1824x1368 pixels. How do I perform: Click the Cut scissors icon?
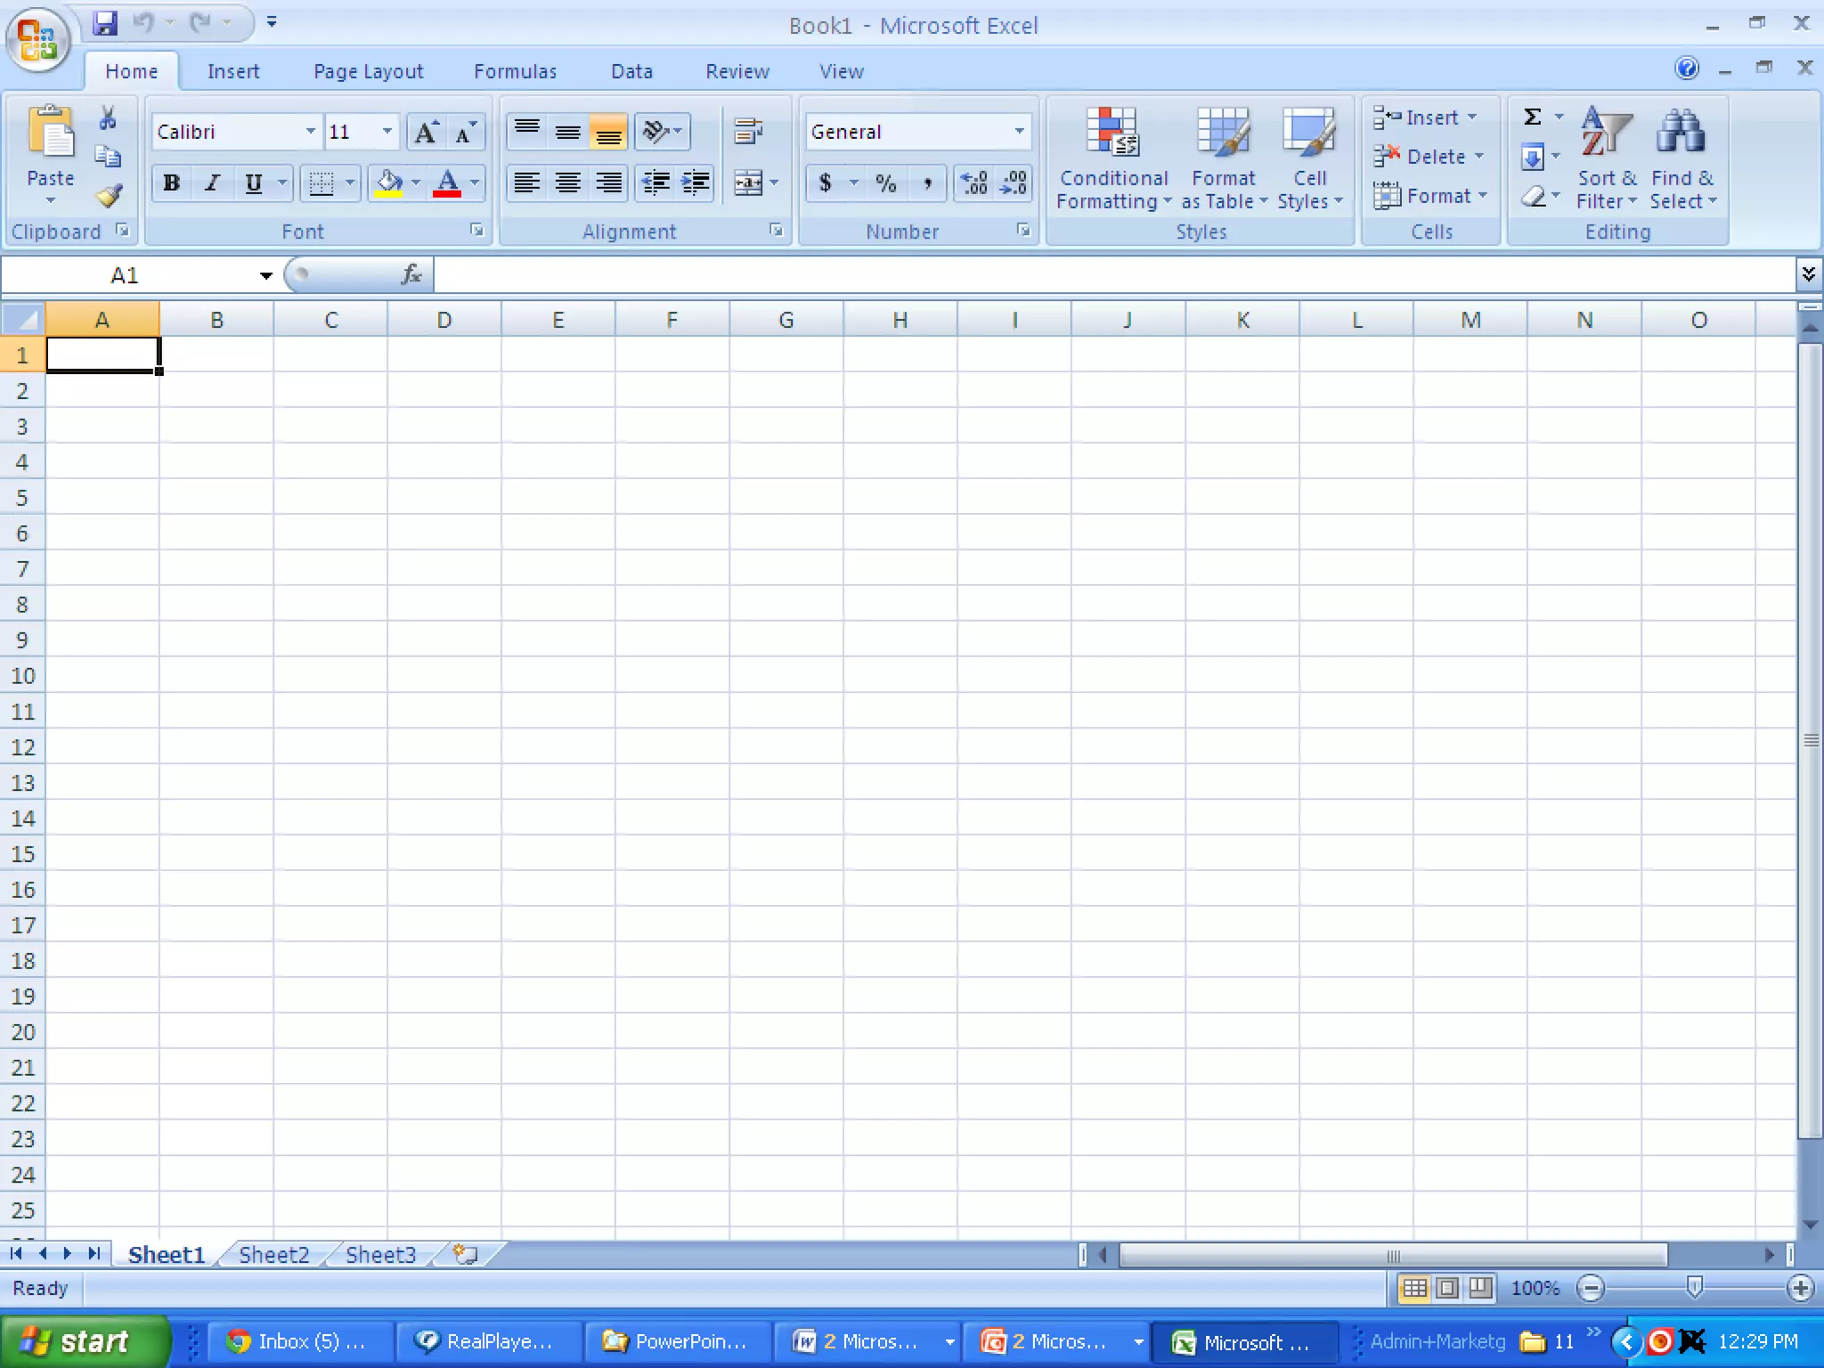point(108,118)
